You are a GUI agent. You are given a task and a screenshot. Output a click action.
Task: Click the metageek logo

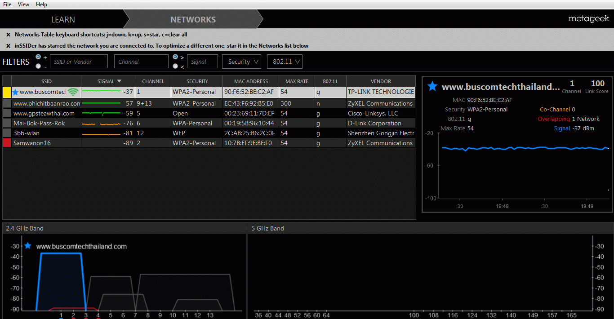[589, 19]
